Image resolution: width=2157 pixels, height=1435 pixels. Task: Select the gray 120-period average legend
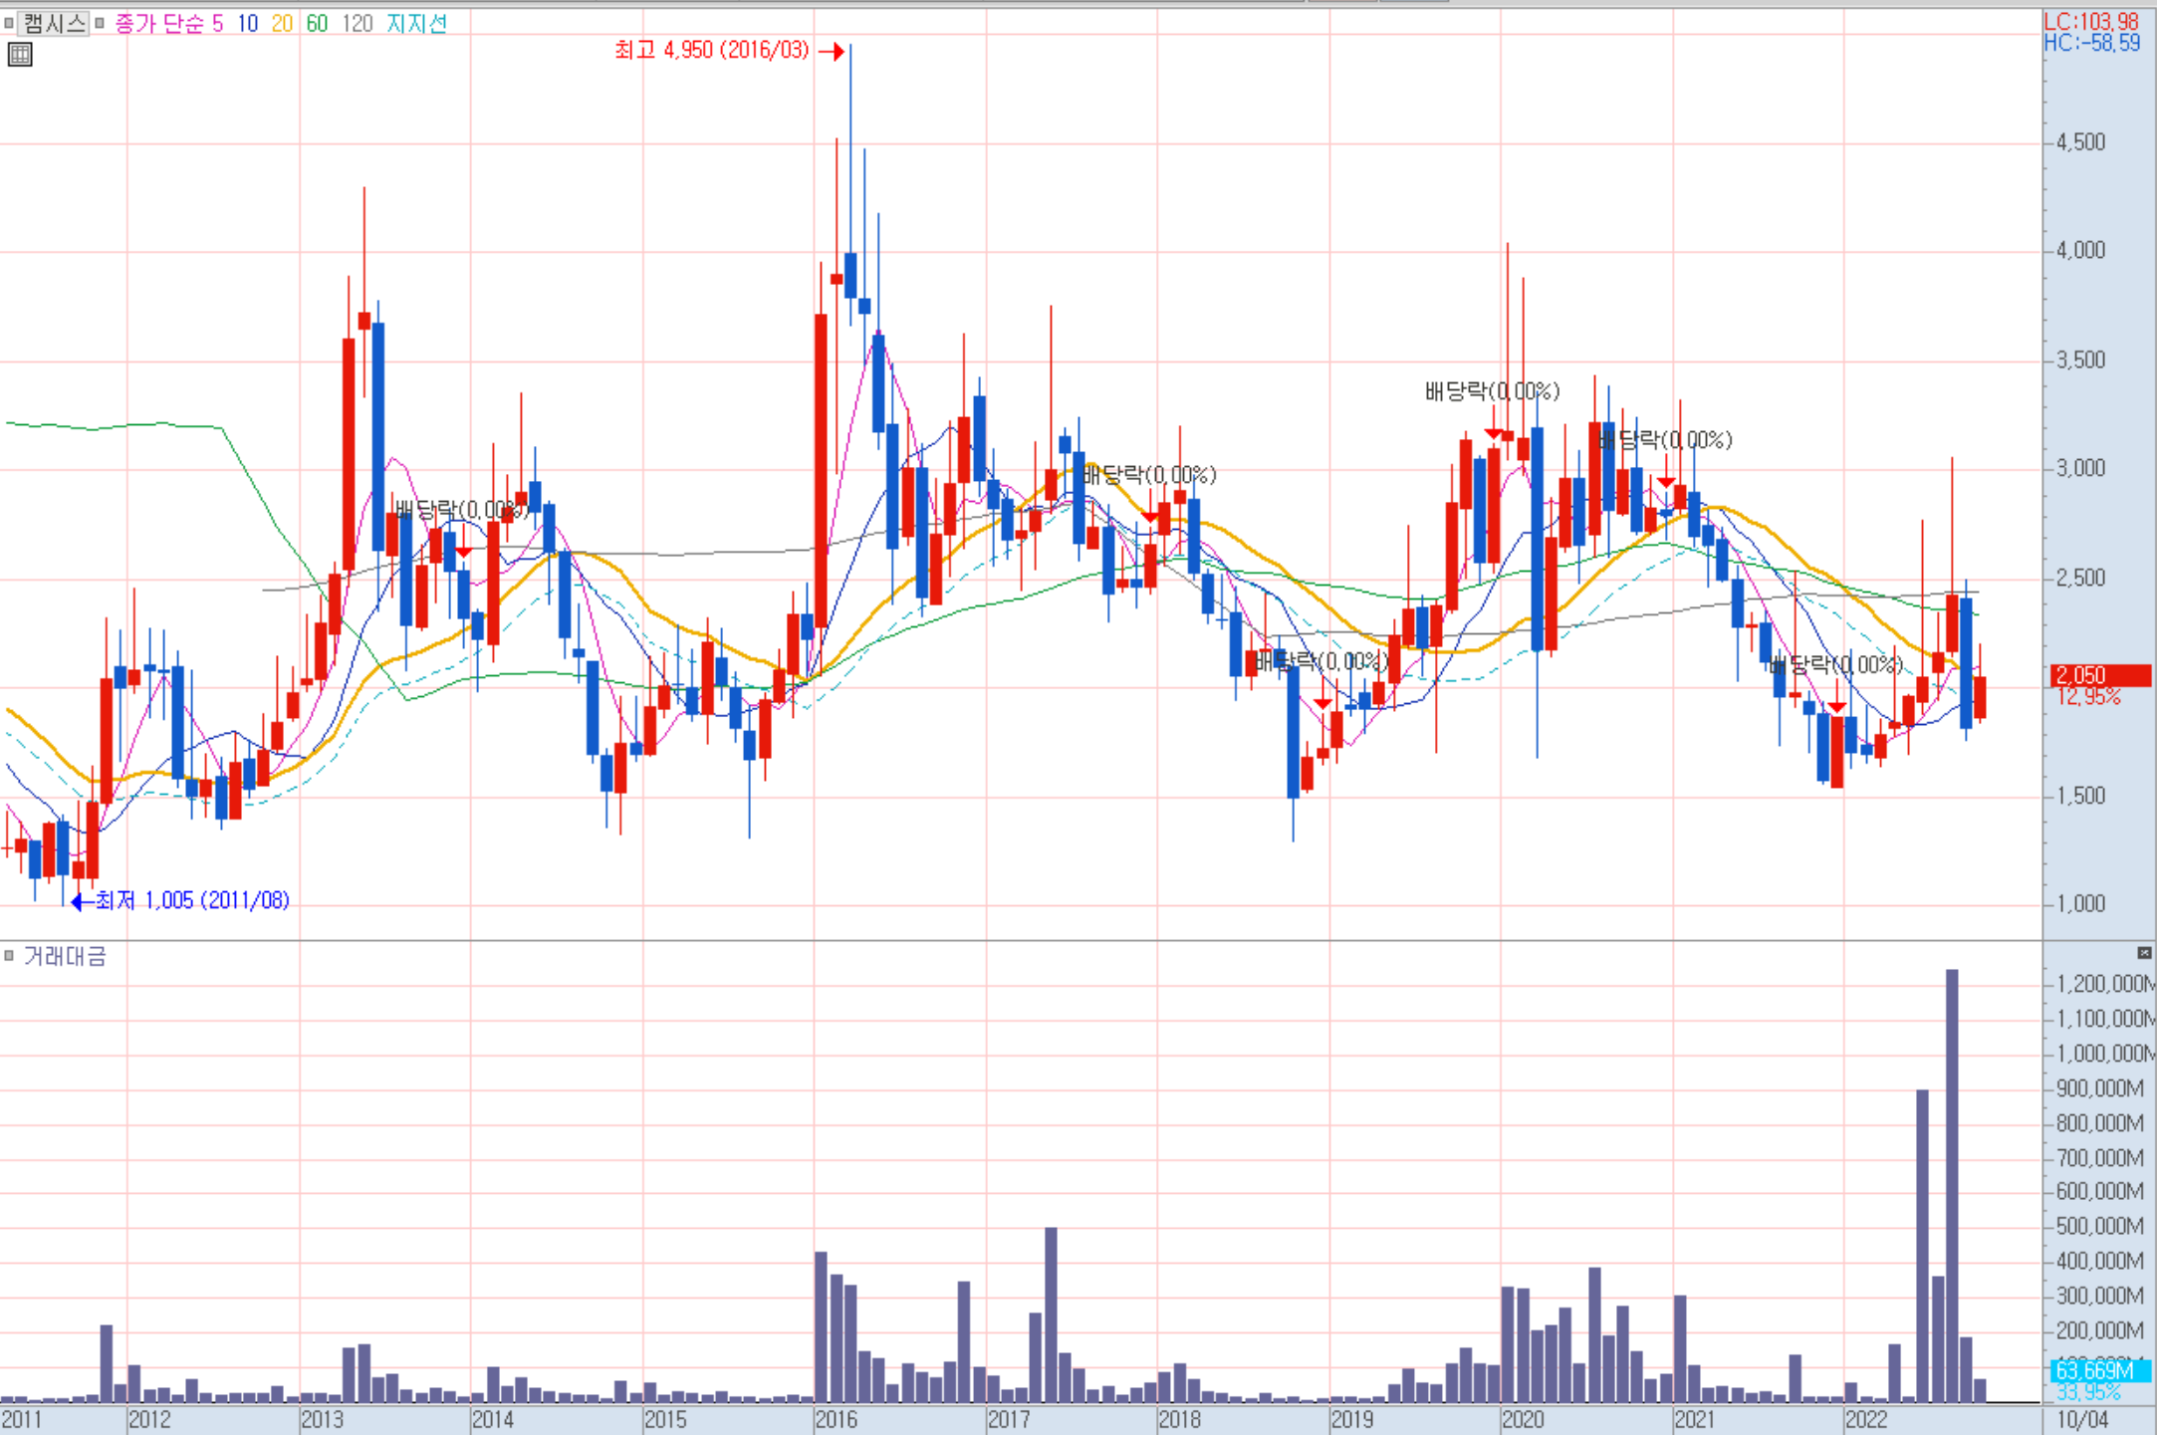click(357, 23)
